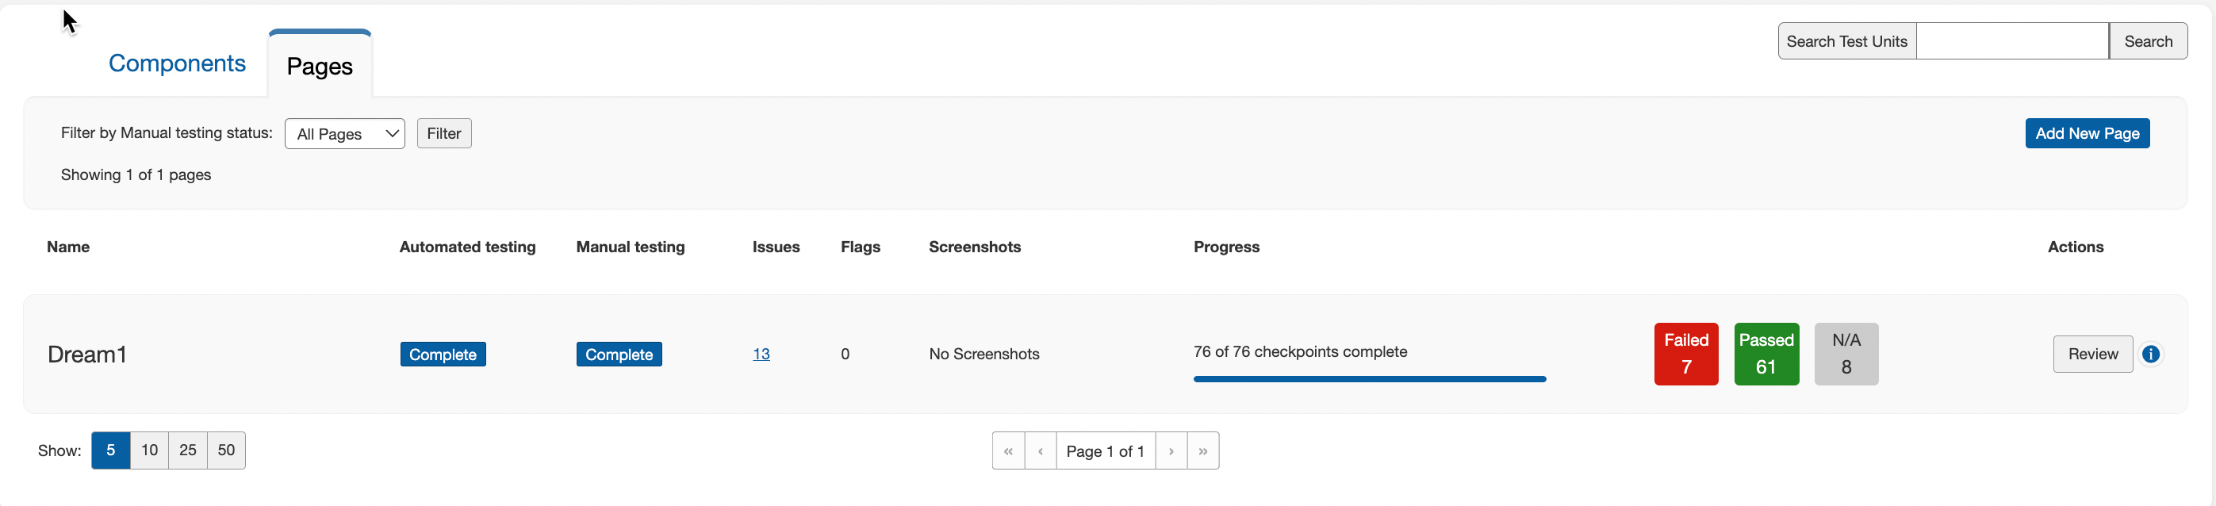Show 25 items per page

click(x=187, y=450)
